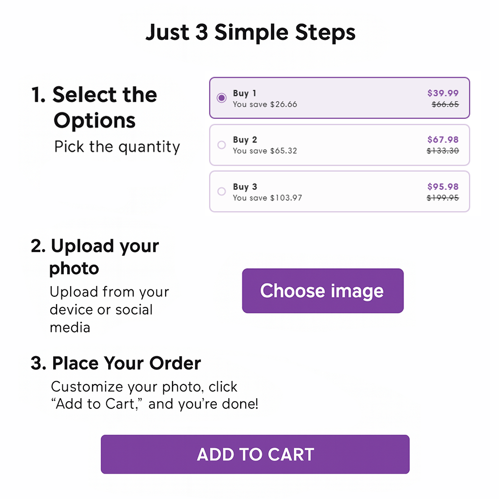Click the 'You save $103.97' text

point(268,198)
